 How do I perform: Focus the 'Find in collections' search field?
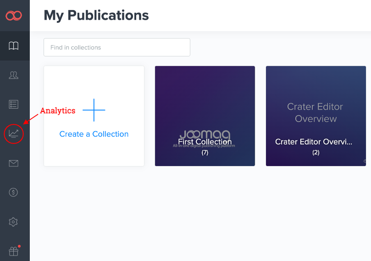(117, 47)
